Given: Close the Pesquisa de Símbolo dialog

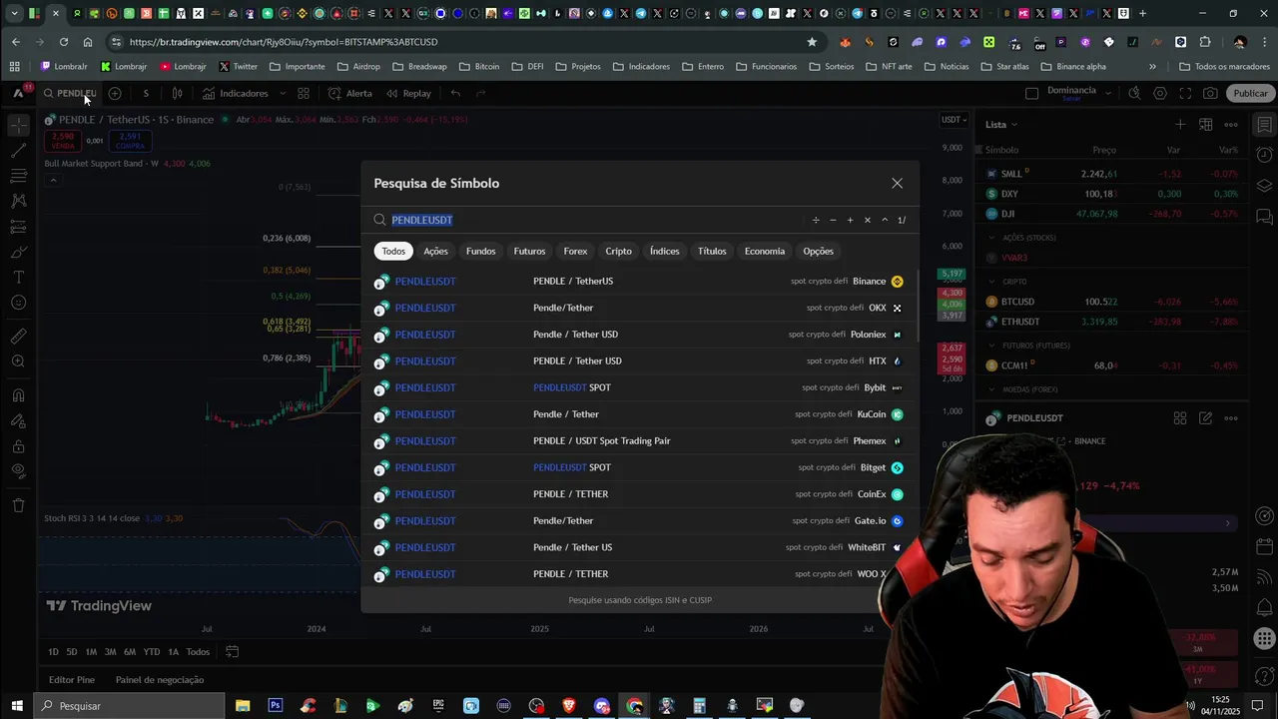Looking at the screenshot, I should tap(897, 183).
